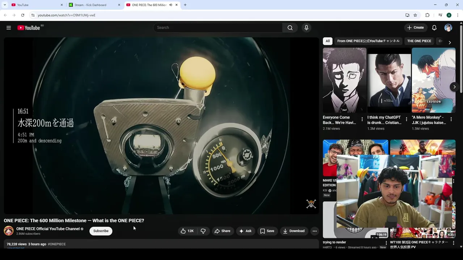
Task: Advance shorts shelf with next arrow
Action: 454,87
